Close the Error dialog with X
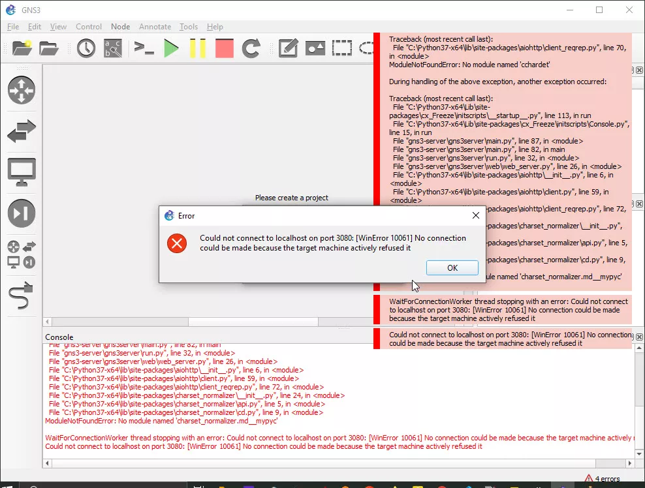 pyautogui.click(x=476, y=215)
